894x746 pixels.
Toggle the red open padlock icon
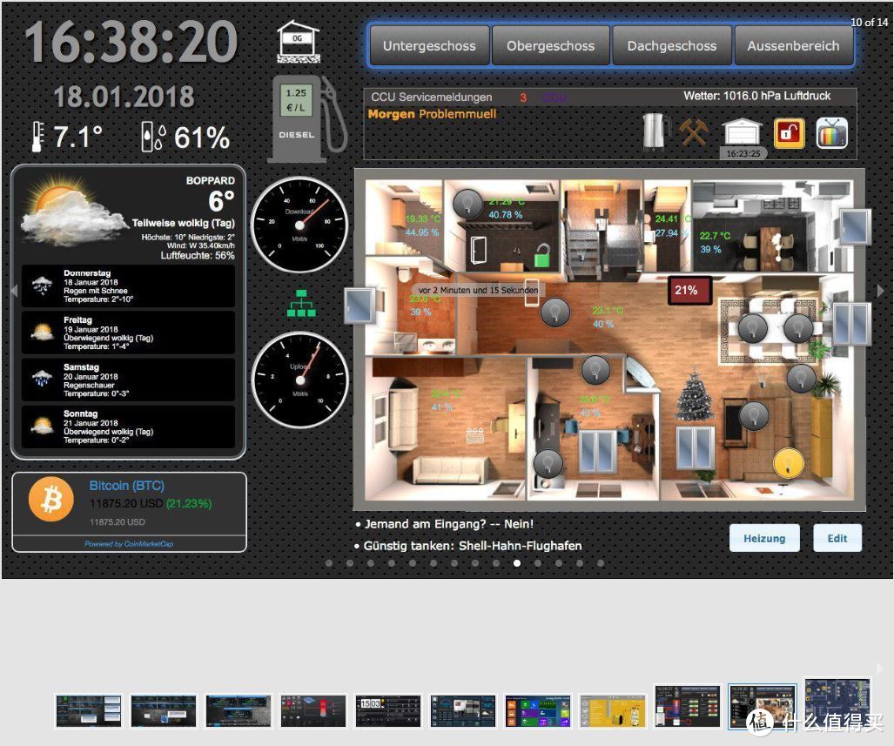pyautogui.click(x=789, y=133)
